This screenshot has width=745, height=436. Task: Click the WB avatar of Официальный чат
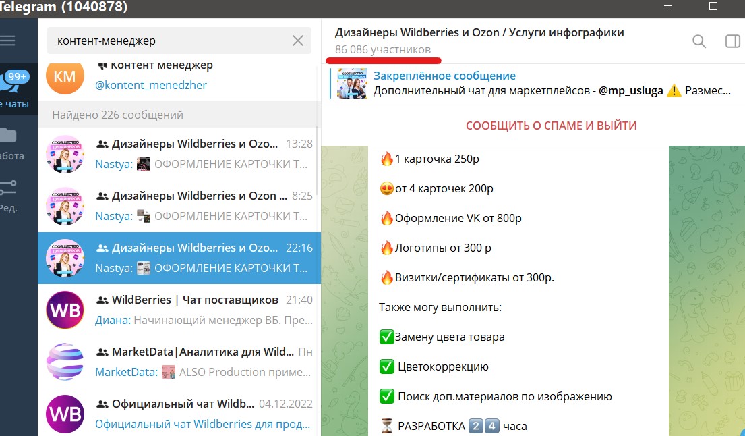pyautogui.click(x=65, y=414)
